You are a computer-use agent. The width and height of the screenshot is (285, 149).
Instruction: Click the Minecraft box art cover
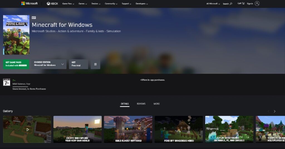pyautogui.click(x=16, y=35)
